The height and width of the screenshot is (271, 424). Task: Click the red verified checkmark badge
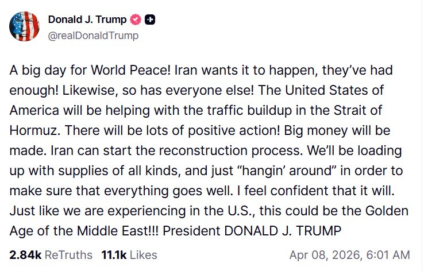(x=136, y=20)
